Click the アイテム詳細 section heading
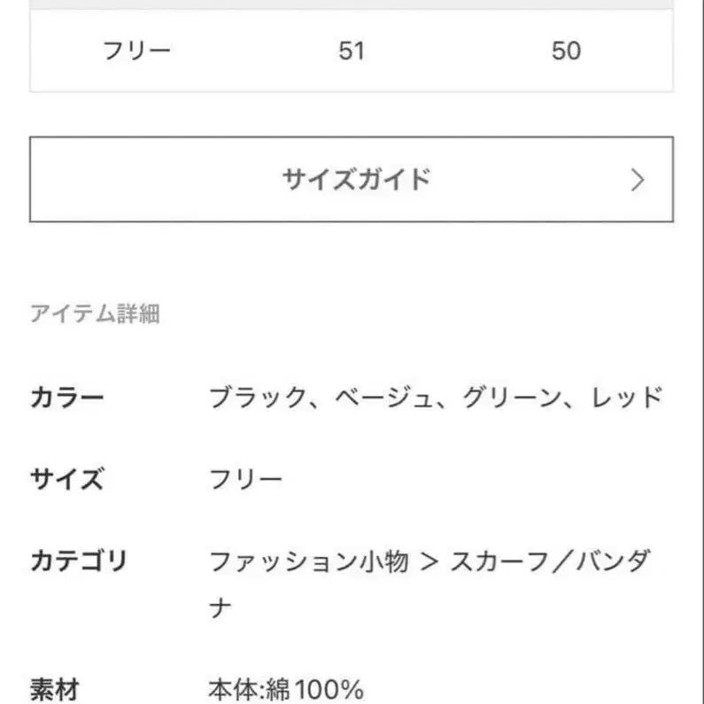Image resolution: width=704 pixels, height=704 pixels. (x=95, y=313)
